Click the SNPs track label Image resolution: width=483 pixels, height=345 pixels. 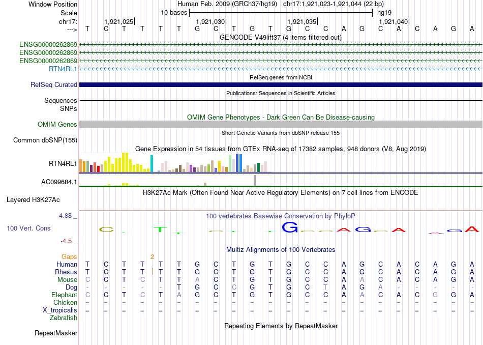69,108
